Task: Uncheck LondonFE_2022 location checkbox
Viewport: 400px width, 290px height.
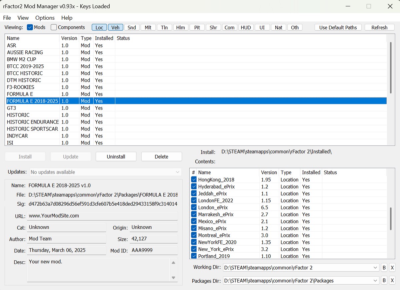Action: click(194, 201)
